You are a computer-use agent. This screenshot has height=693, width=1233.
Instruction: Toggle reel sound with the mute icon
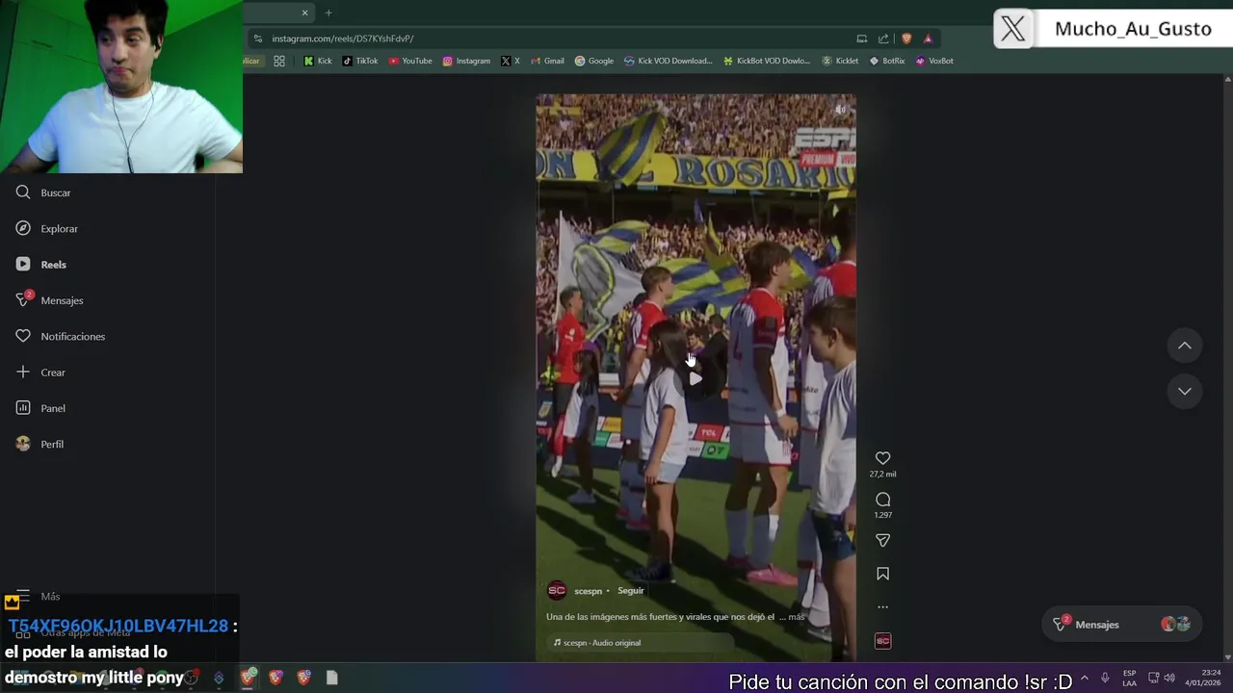point(840,110)
